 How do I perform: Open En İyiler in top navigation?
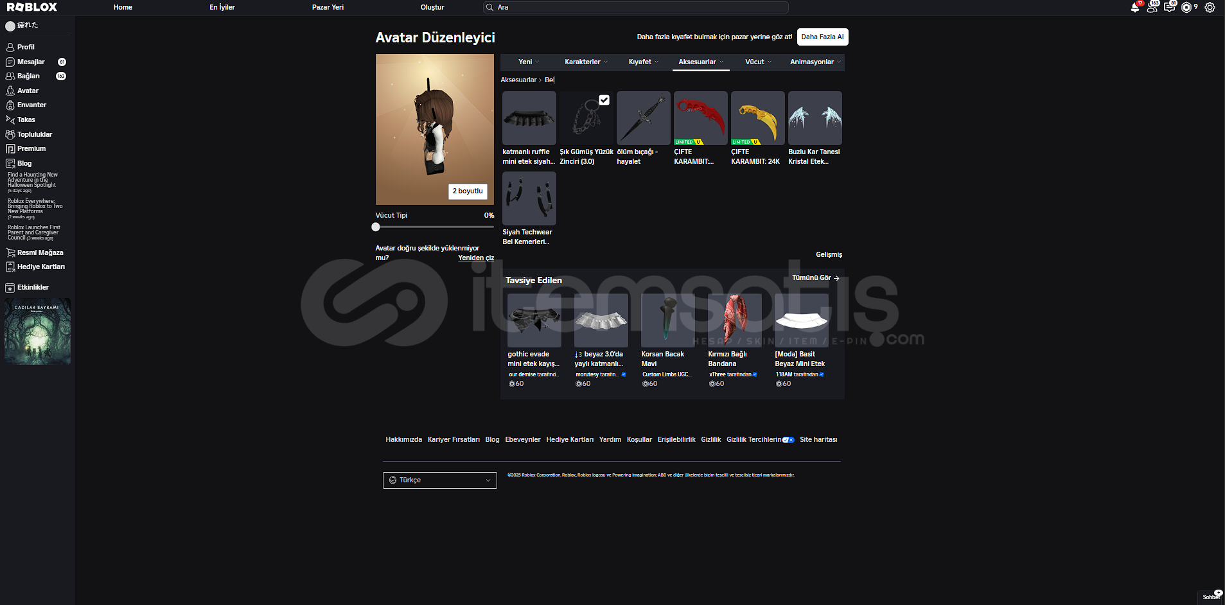(x=222, y=7)
